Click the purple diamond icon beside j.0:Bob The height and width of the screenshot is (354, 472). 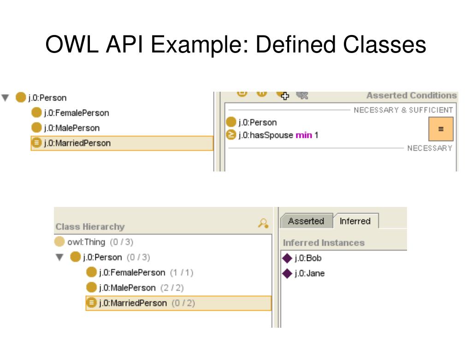point(287,258)
